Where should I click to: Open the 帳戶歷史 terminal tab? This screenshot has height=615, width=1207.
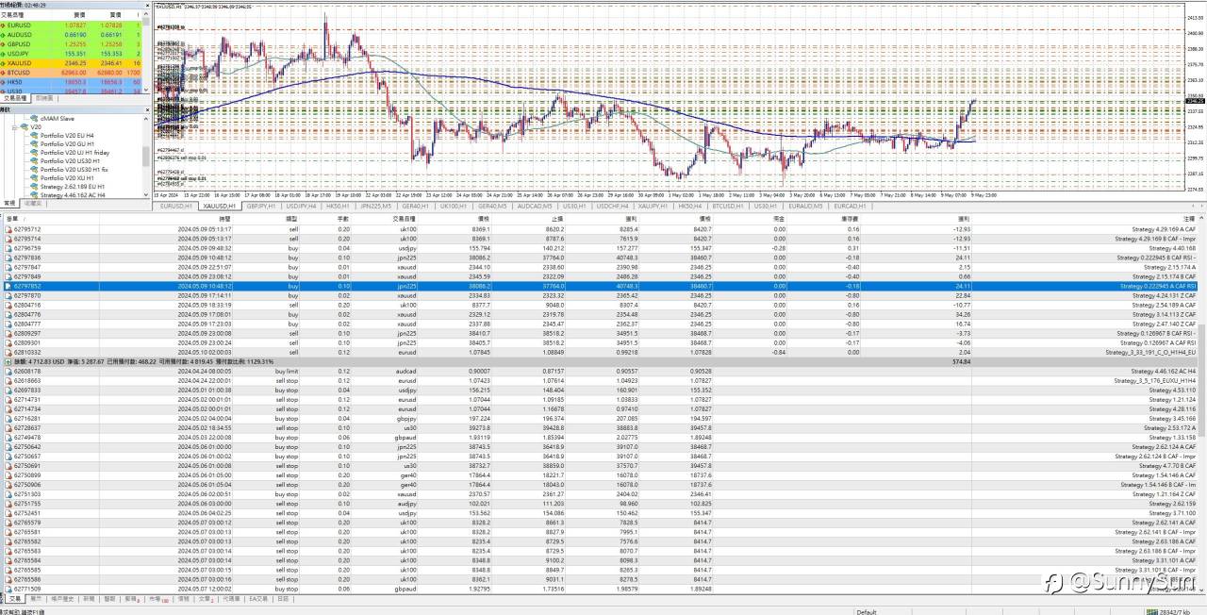pyautogui.click(x=63, y=599)
